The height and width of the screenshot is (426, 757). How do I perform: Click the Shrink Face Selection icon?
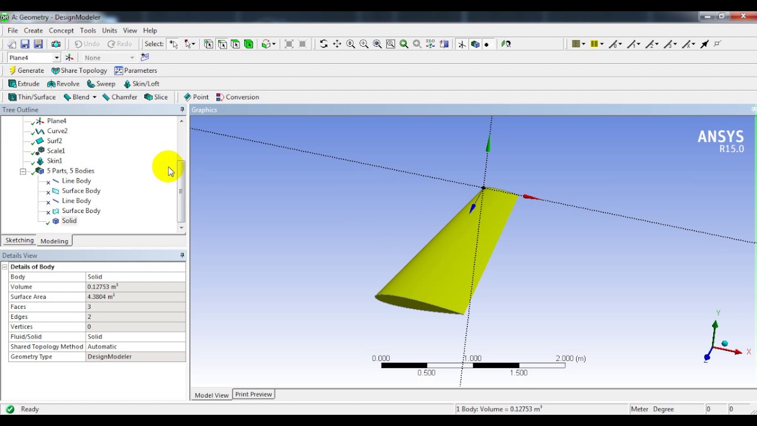pos(302,44)
